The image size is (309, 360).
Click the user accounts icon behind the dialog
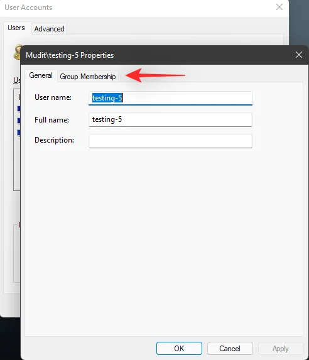tap(18, 52)
